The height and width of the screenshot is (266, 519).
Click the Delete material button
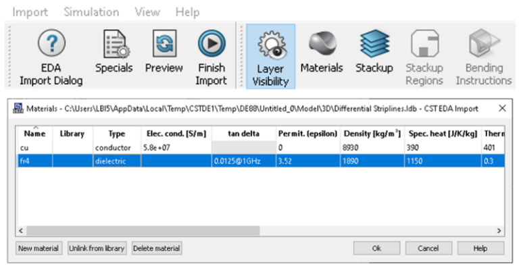tap(157, 248)
